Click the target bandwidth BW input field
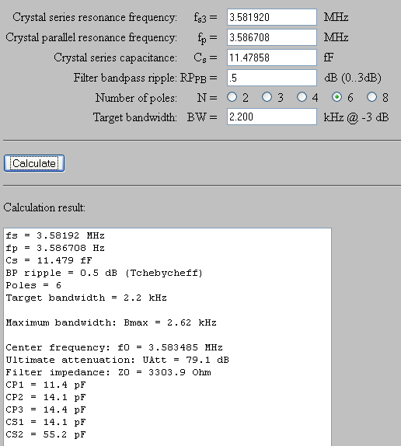Image resolution: width=401 pixels, height=446 pixels. point(272,117)
